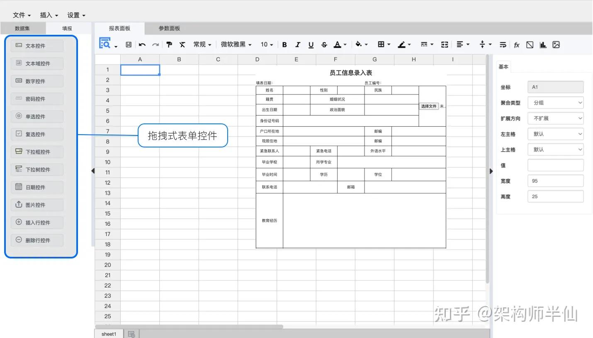Screen dimensions: 593x338
Task: Click the insert chart icon
Action: coord(543,44)
